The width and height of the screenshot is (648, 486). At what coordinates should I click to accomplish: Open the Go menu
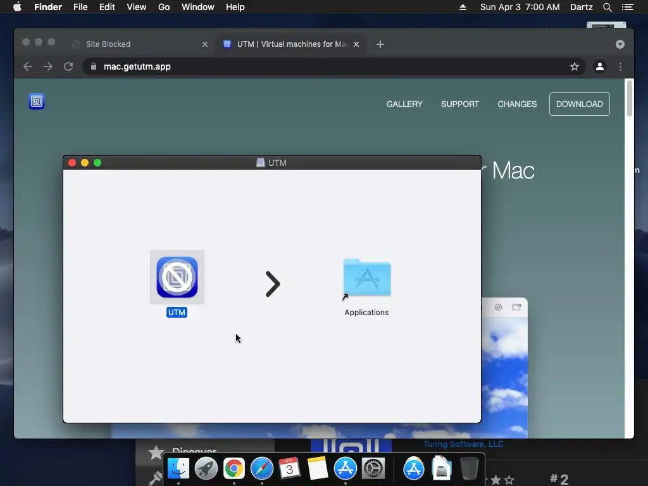point(164,7)
